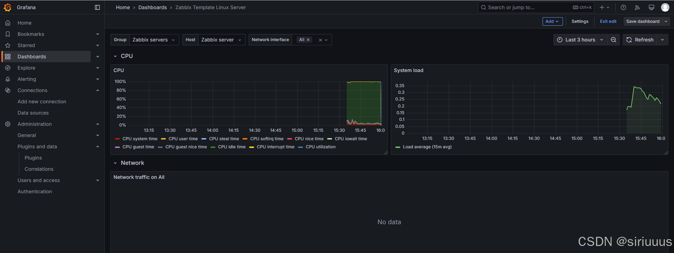Viewport: 674px width, 253px height.
Task: Click the plus new item icon
Action: [604, 7]
